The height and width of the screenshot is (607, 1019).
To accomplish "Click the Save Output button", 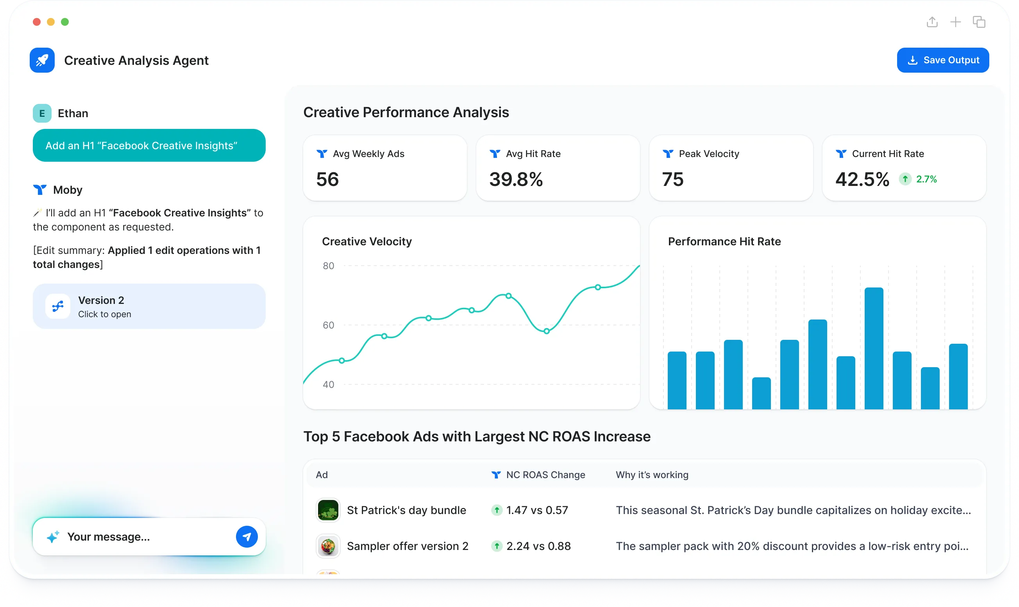I will click(942, 60).
